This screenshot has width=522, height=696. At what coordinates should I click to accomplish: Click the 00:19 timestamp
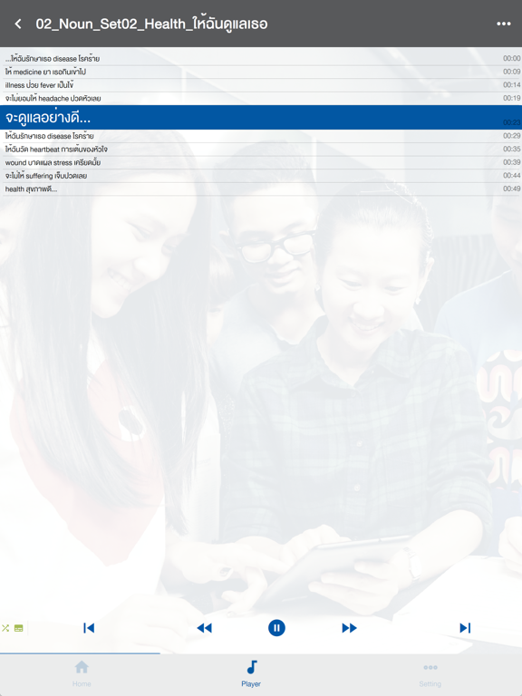(x=511, y=98)
